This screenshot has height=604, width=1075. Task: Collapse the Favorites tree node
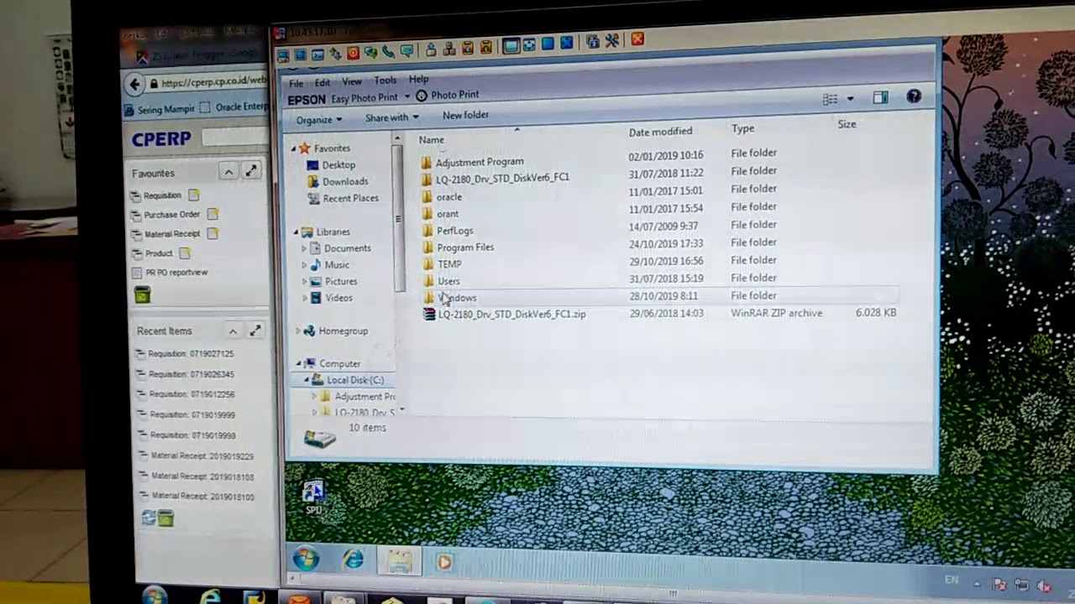294,148
